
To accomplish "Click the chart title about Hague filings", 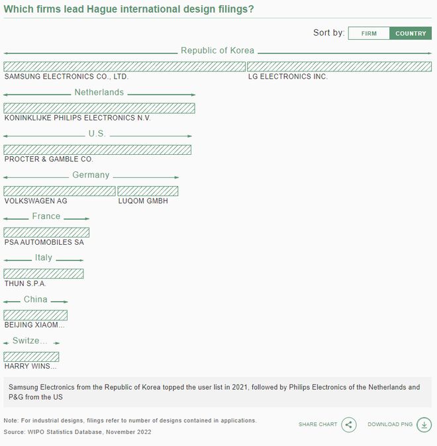I will point(128,9).
